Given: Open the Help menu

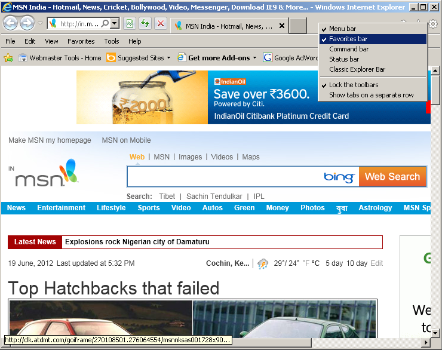Looking at the screenshot, I should (x=135, y=41).
